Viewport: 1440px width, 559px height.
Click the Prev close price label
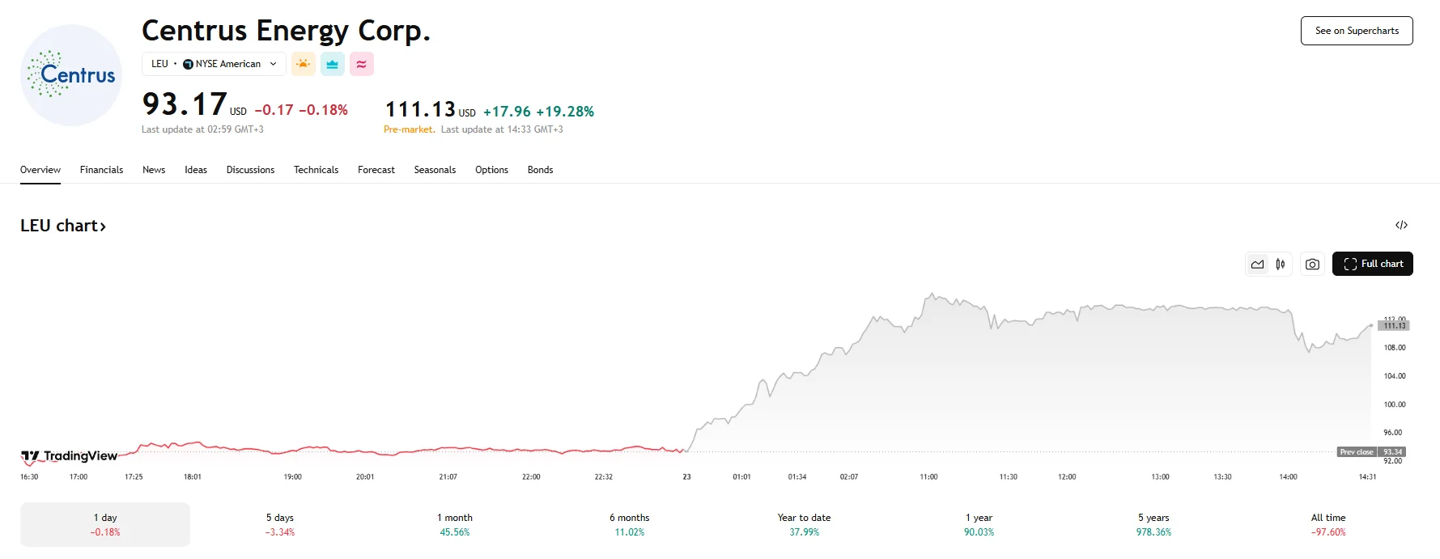[x=1357, y=452]
